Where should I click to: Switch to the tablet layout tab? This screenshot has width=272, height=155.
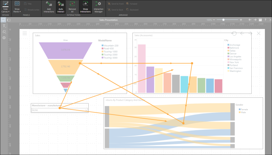tap(9, 20)
